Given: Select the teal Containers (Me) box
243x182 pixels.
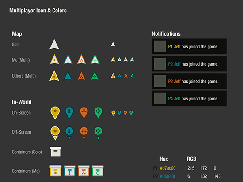Looking at the screenshot, I should [x=69, y=171].
